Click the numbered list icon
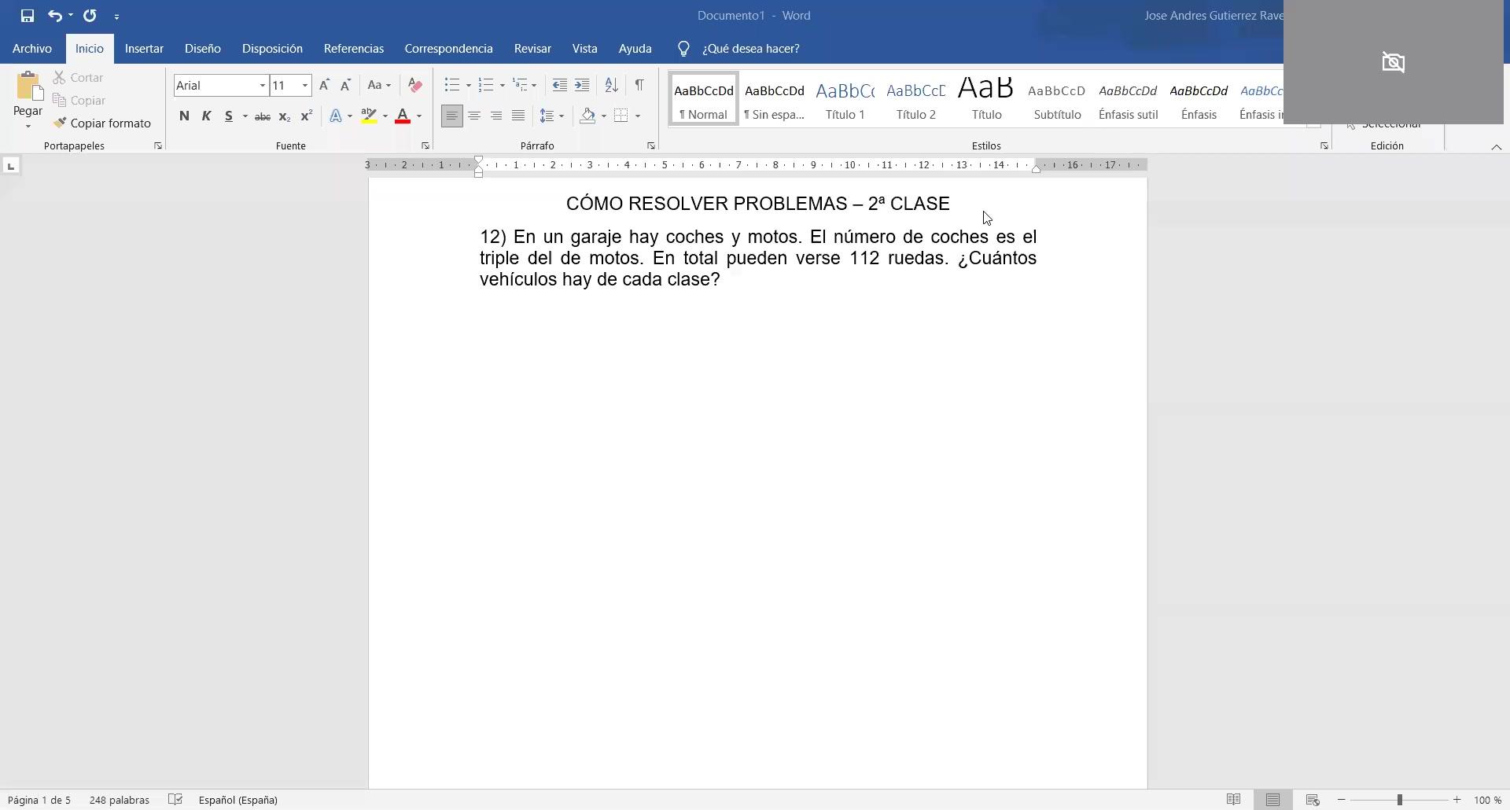Screen dimensions: 1510x810 (485, 85)
